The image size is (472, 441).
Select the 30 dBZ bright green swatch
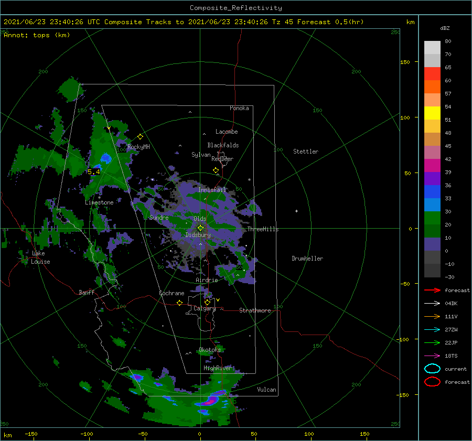coord(432,218)
